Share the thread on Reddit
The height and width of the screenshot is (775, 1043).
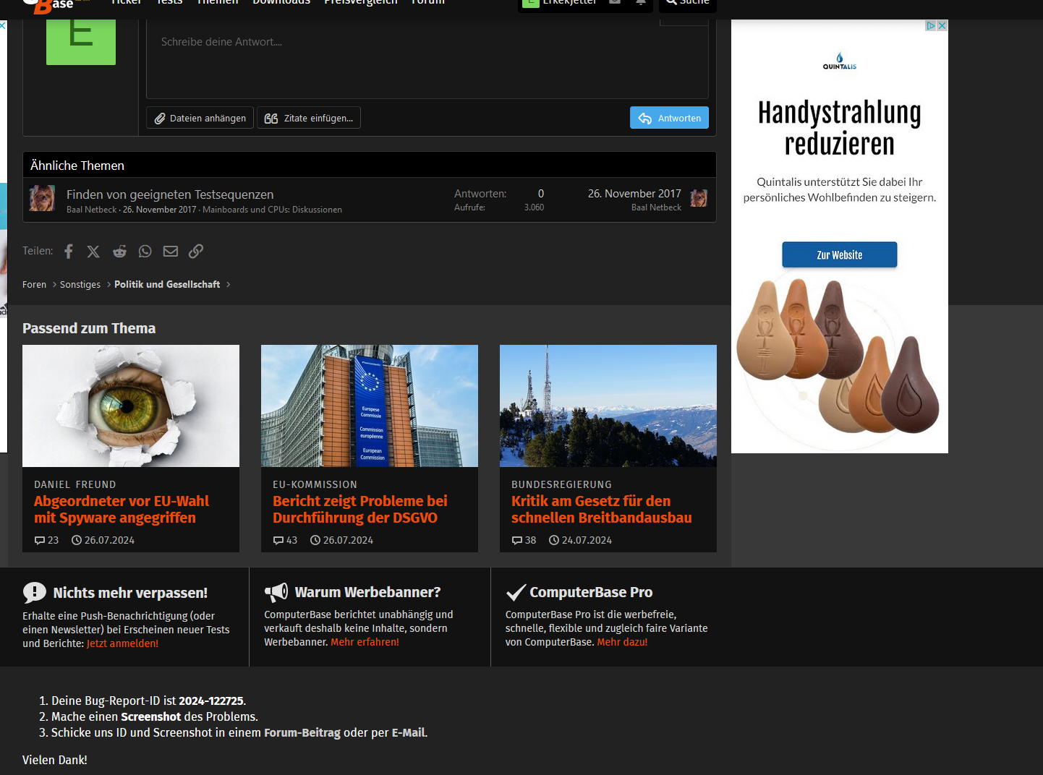[x=119, y=251]
